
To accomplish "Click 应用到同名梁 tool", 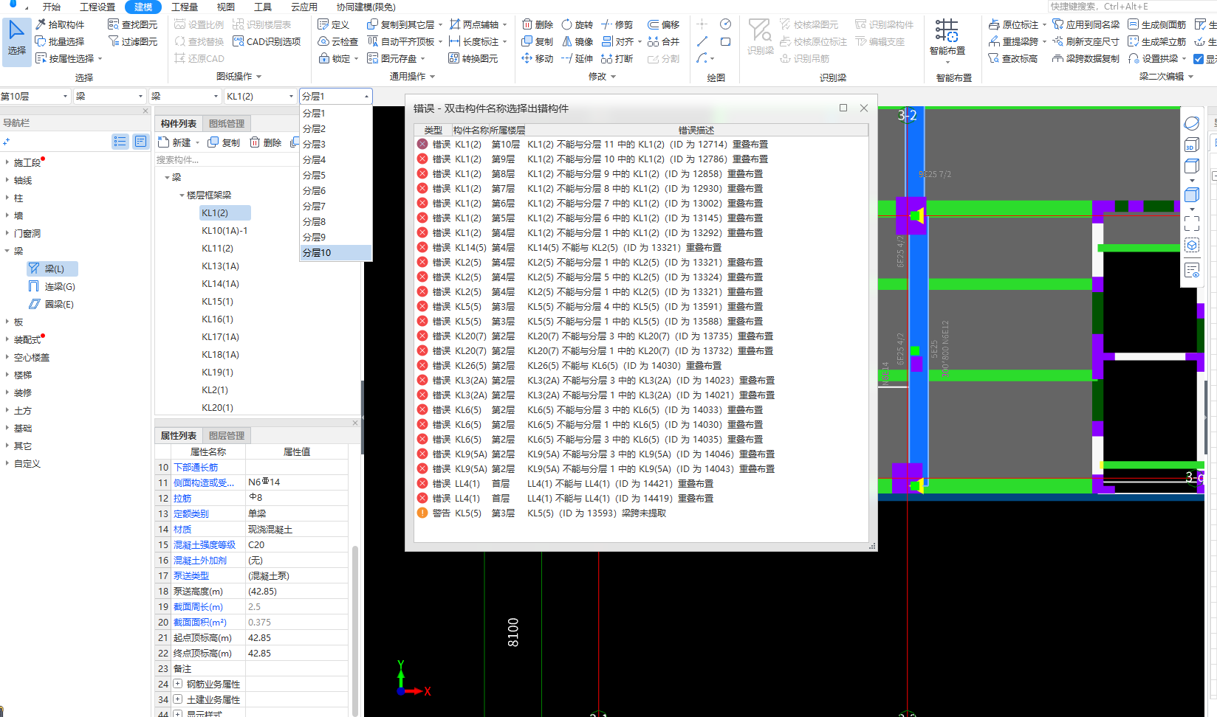I will pyautogui.click(x=1086, y=24).
